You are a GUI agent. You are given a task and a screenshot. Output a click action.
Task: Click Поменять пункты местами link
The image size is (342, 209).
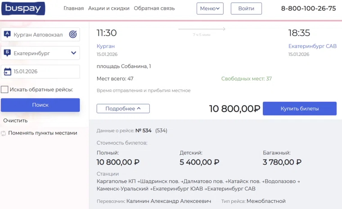pyautogui.click(x=42, y=133)
